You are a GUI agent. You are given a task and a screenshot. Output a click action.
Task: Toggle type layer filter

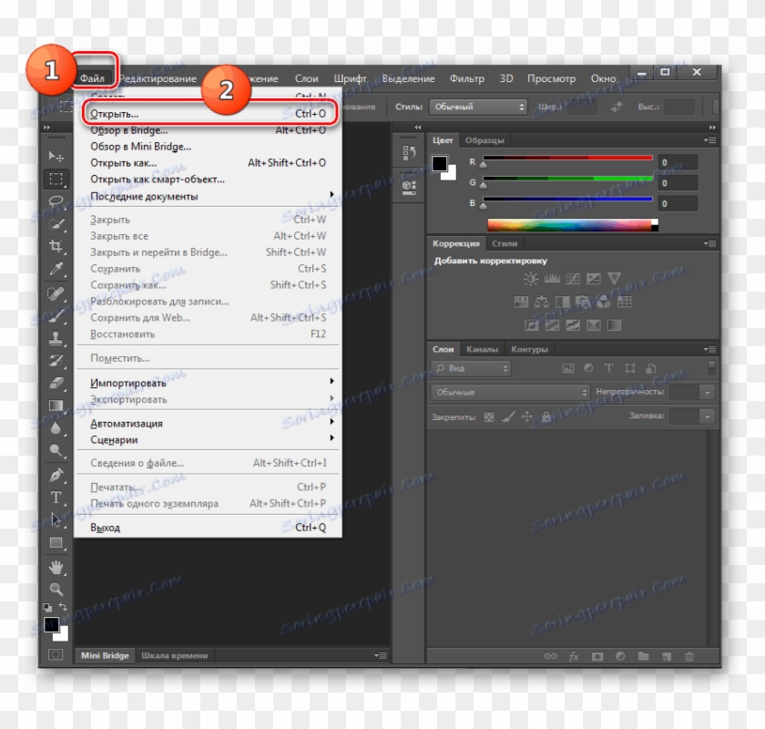pos(609,367)
